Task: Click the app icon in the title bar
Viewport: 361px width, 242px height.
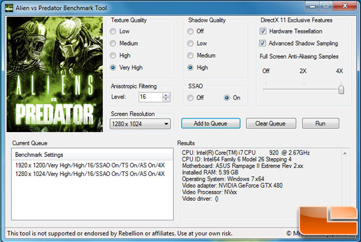Action: 9,8
